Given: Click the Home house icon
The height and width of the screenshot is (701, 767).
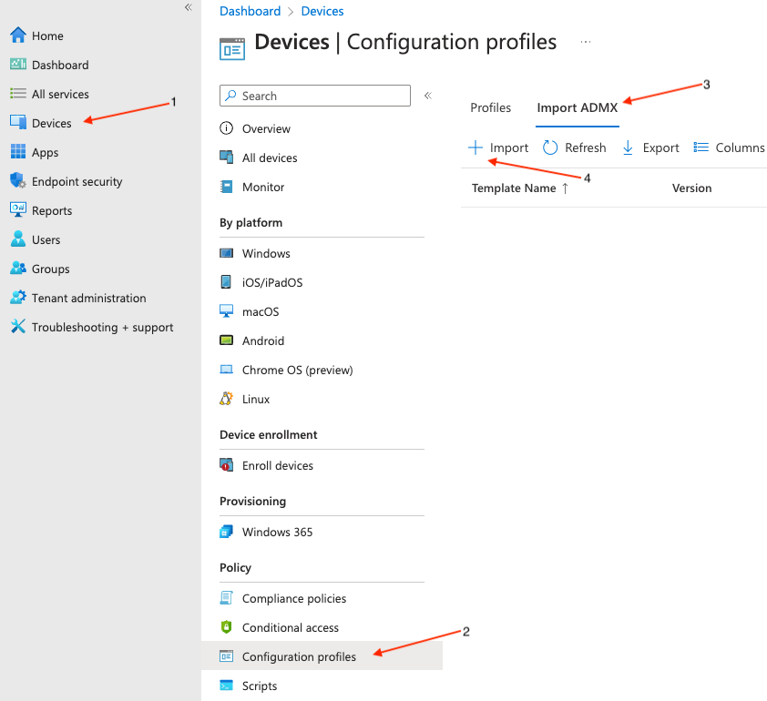Looking at the screenshot, I should [x=18, y=36].
